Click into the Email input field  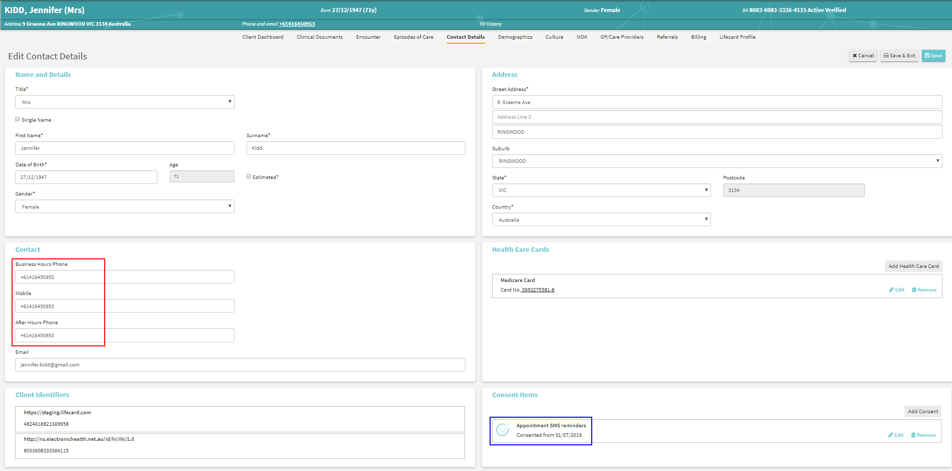click(240, 365)
